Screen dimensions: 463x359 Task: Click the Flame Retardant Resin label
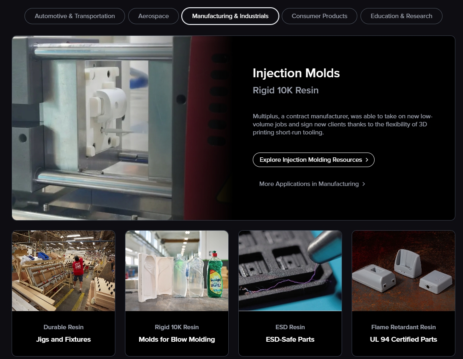coord(404,327)
